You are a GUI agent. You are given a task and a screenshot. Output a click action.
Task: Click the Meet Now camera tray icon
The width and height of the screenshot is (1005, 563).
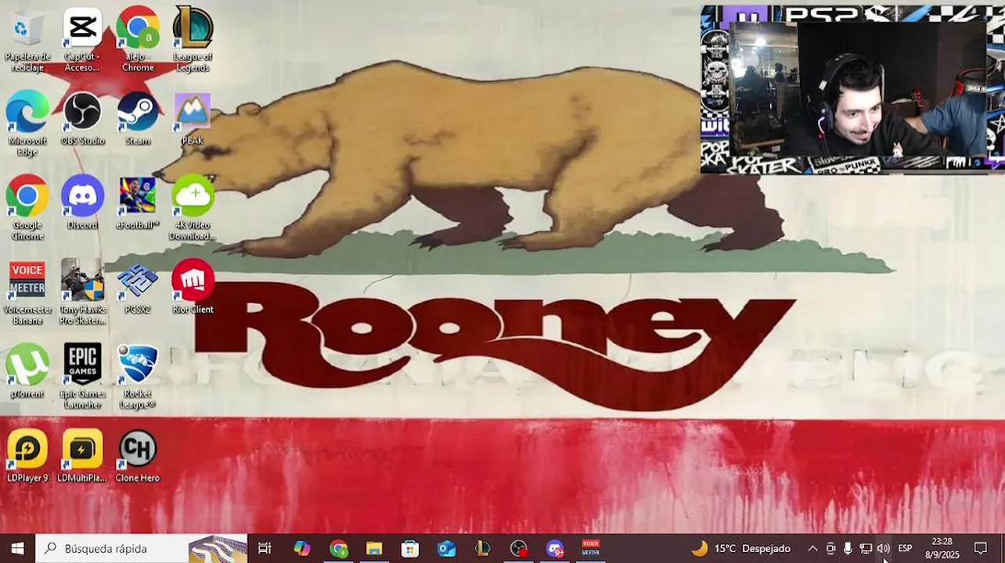coord(830,548)
